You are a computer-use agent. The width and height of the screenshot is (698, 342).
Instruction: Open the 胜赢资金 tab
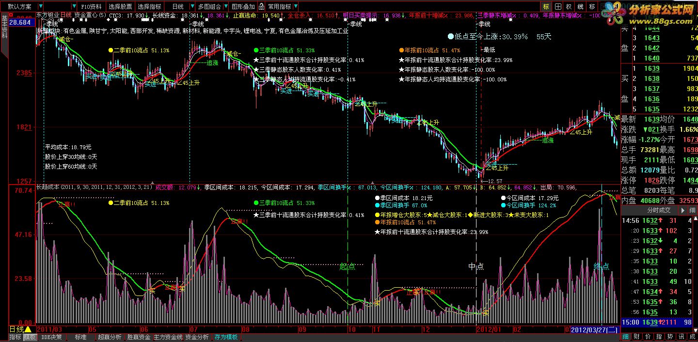coord(139,337)
